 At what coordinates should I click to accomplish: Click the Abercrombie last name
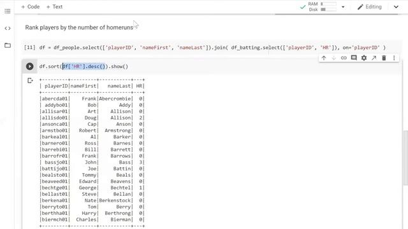click(115, 99)
